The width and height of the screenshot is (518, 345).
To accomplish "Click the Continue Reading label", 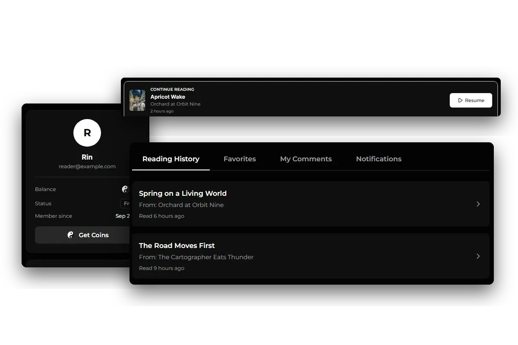I will tap(172, 89).
